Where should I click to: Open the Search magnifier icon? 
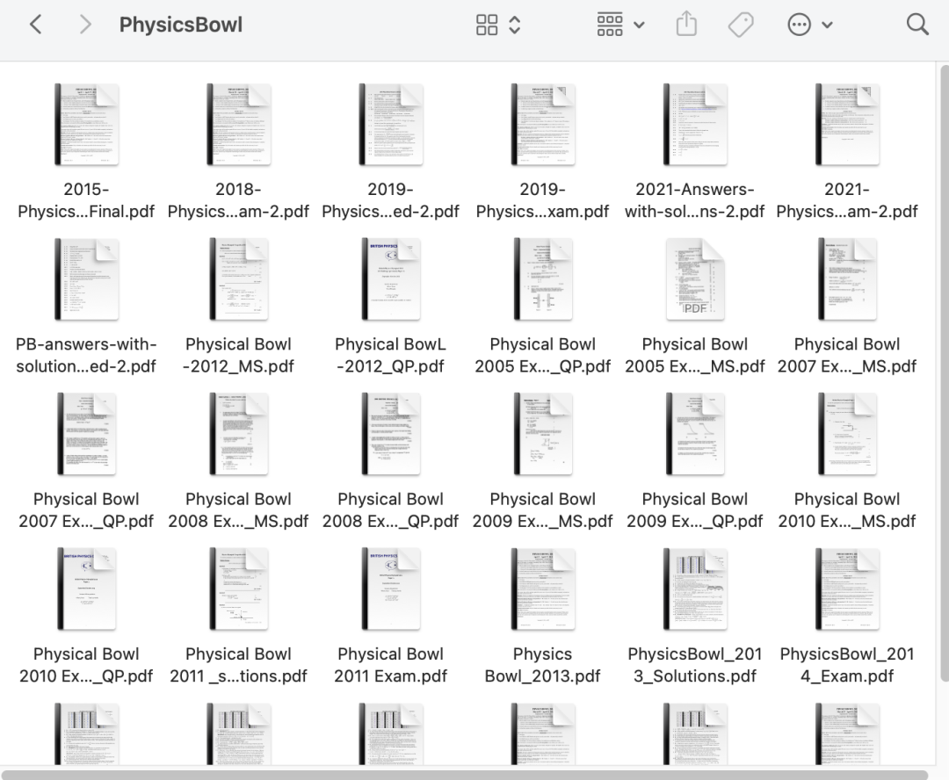point(917,25)
